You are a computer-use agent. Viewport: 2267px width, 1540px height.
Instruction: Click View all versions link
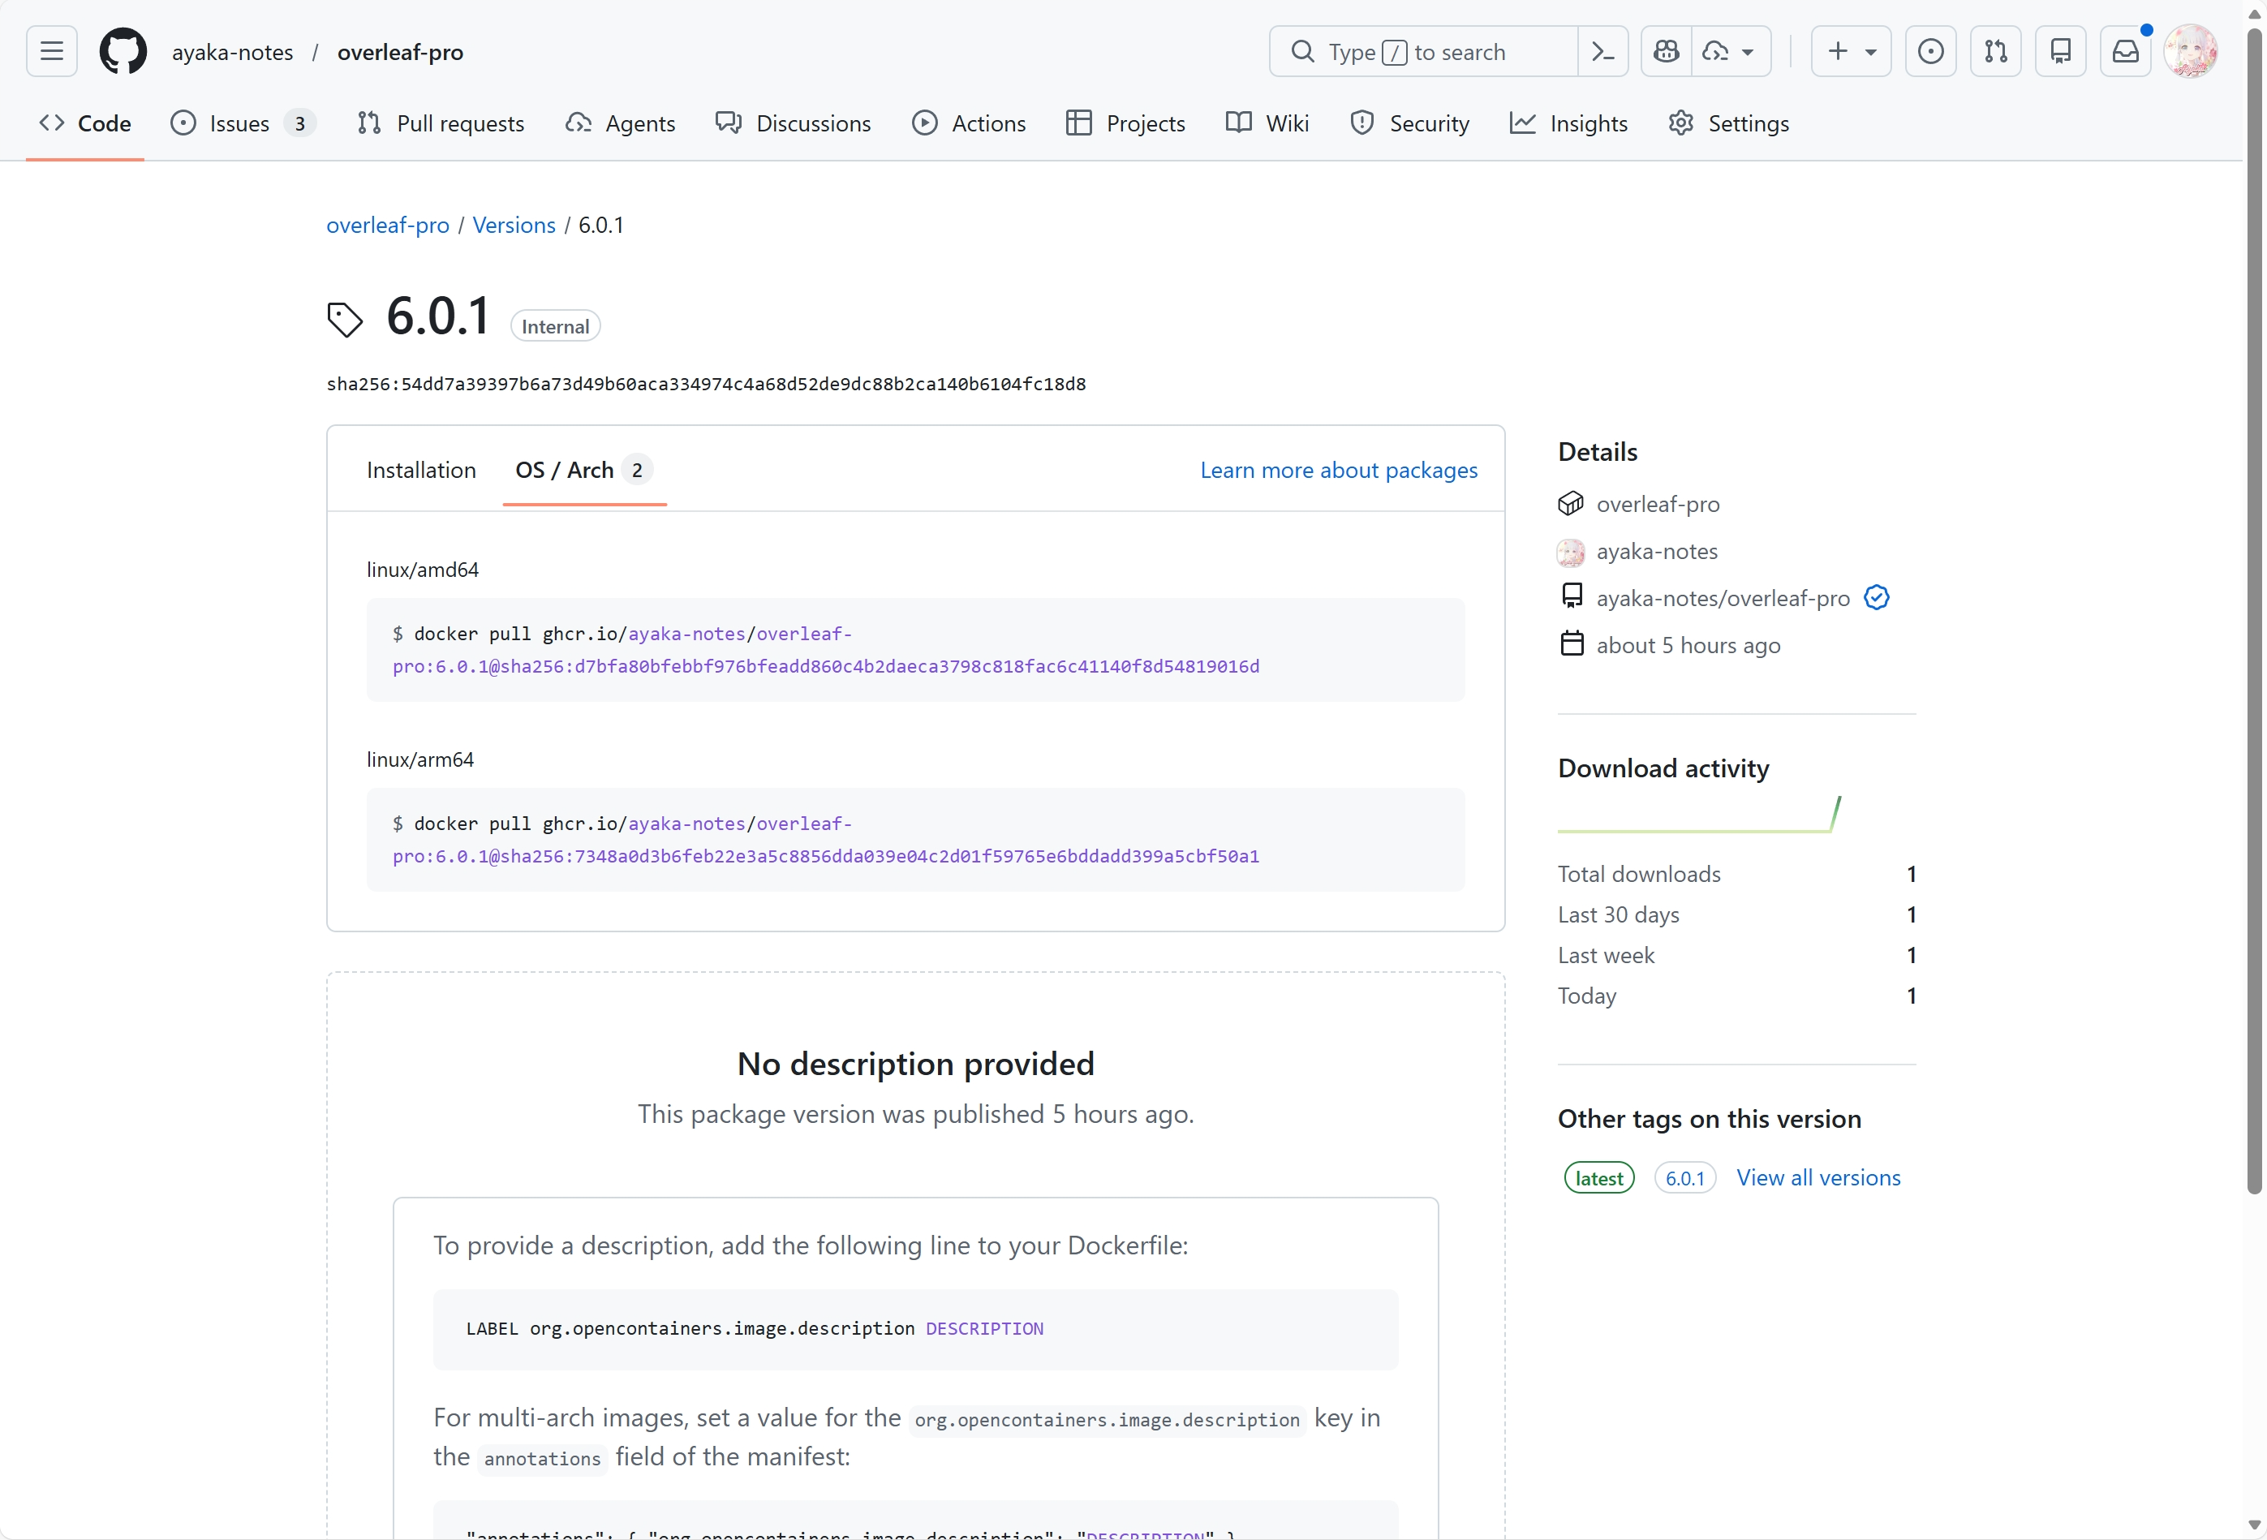click(1818, 1178)
